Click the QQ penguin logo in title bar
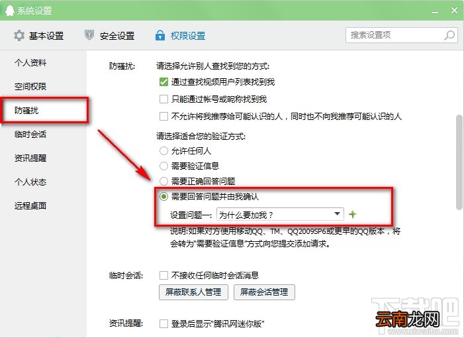The height and width of the screenshot is (338, 464). click(x=10, y=11)
